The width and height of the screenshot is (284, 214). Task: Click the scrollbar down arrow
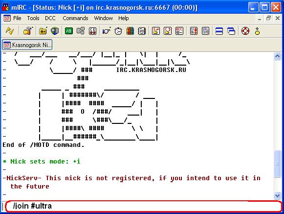[x=277, y=196]
